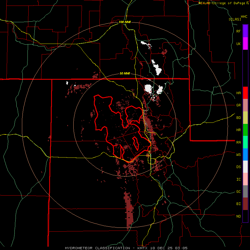Click the WS blue legend swatch

coord(245,154)
